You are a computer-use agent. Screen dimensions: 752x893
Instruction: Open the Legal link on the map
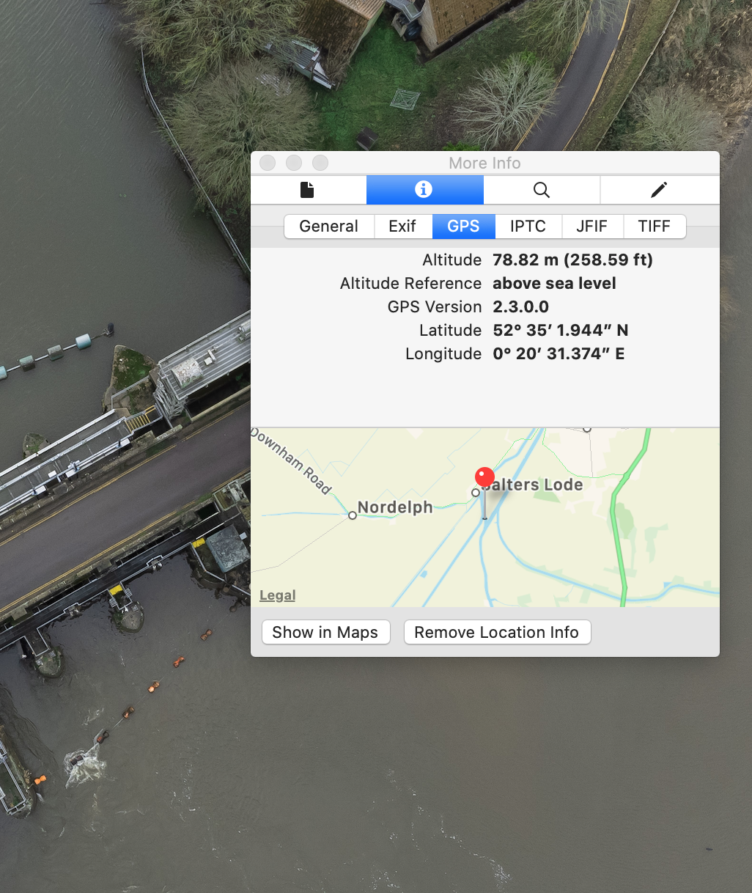click(x=278, y=595)
